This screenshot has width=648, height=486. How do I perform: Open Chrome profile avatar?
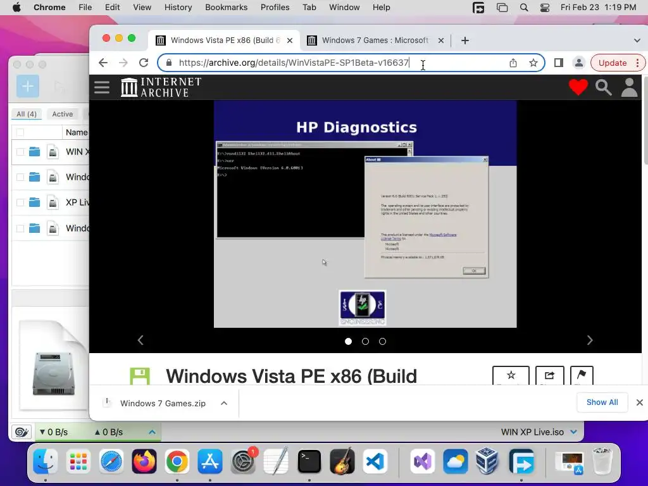(579, 63)
